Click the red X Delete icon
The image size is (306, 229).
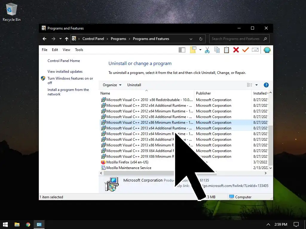(x=236, y=50)
